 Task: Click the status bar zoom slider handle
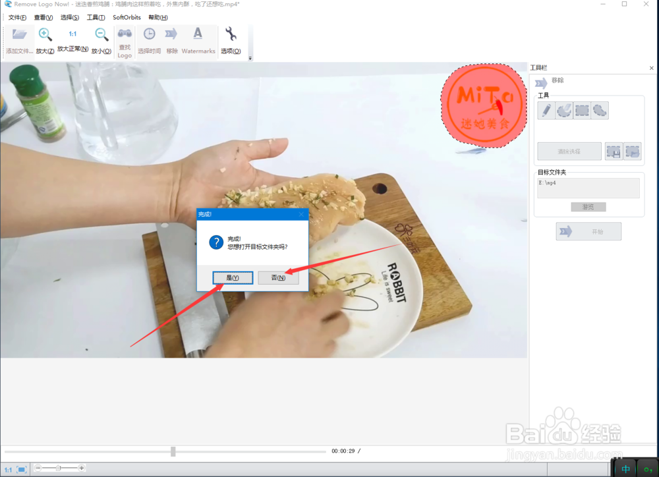coord(59,468)
